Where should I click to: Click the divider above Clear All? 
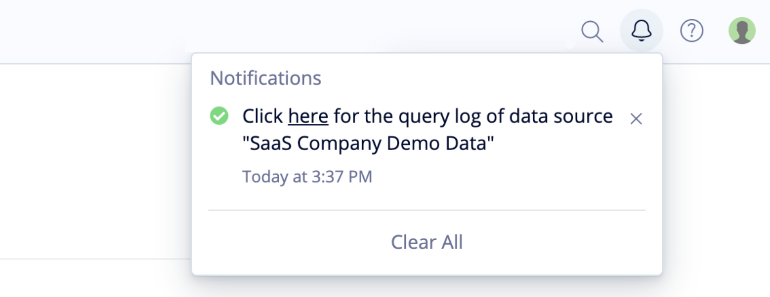pos(427,210)
